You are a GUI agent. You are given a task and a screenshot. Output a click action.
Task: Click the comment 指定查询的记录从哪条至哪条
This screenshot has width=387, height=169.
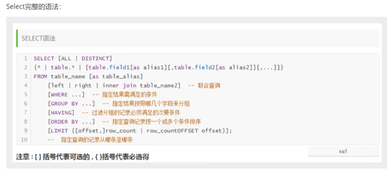(97, 140)
